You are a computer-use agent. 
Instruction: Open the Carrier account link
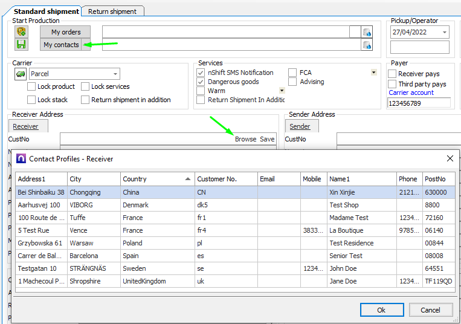(411, 92)
